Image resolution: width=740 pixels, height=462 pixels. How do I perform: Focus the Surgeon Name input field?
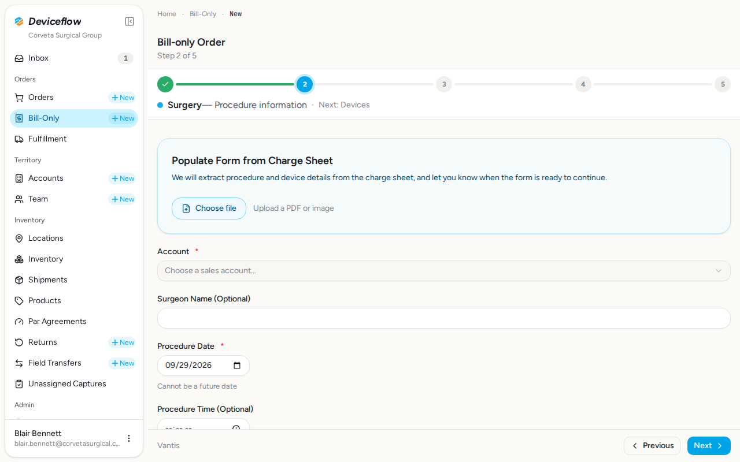tap(444, 318)
